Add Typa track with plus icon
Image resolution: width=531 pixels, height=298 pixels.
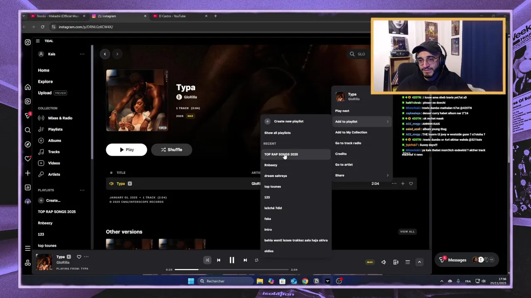pyautogui.click(x=402, y=183)
